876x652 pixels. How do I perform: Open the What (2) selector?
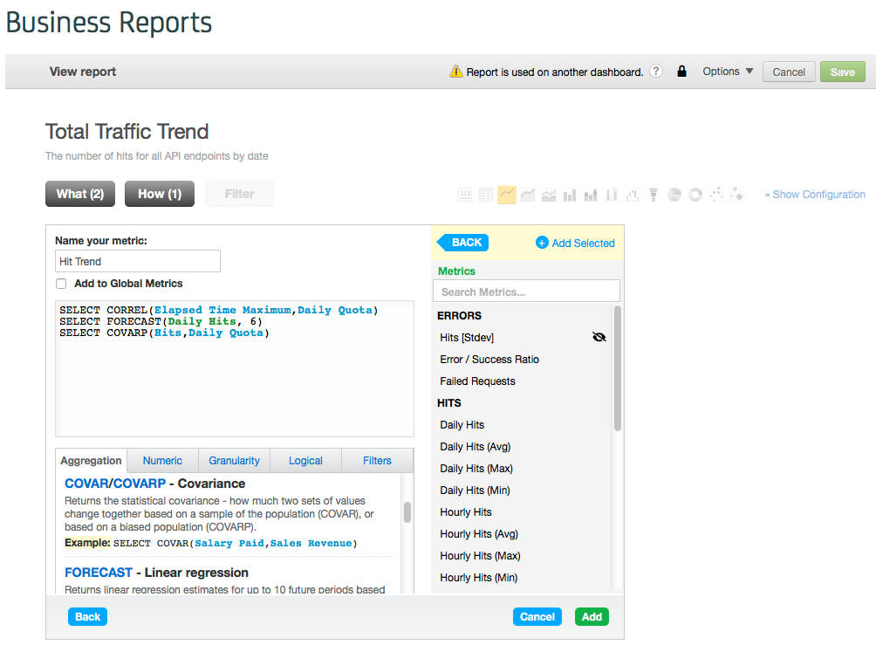point(80,194)
